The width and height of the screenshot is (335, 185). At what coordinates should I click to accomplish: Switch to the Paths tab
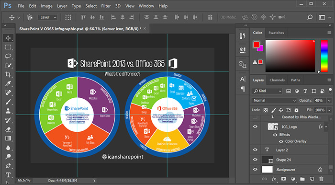pyautogui.click(x=295, y=80)
